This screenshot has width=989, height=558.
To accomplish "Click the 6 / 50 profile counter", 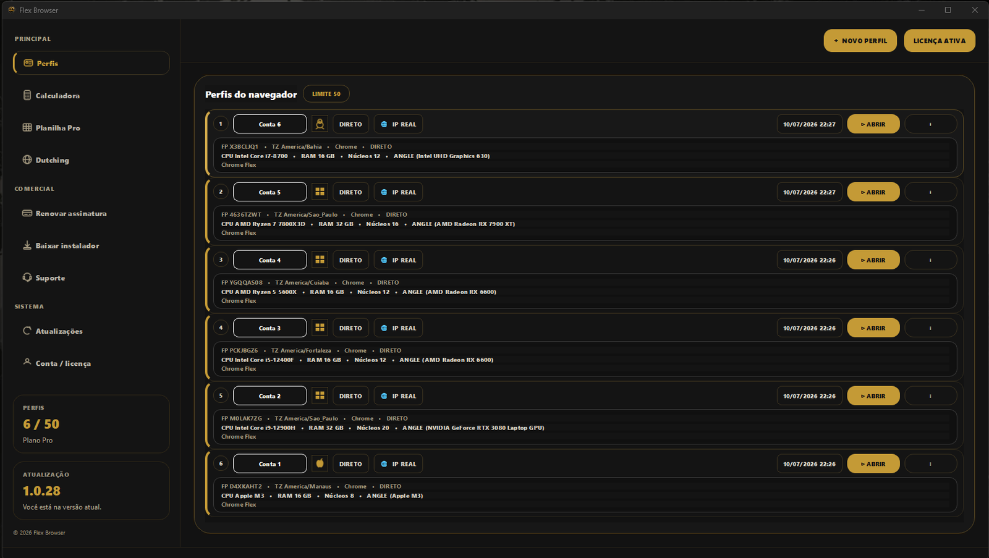I will tap(41, 424).
